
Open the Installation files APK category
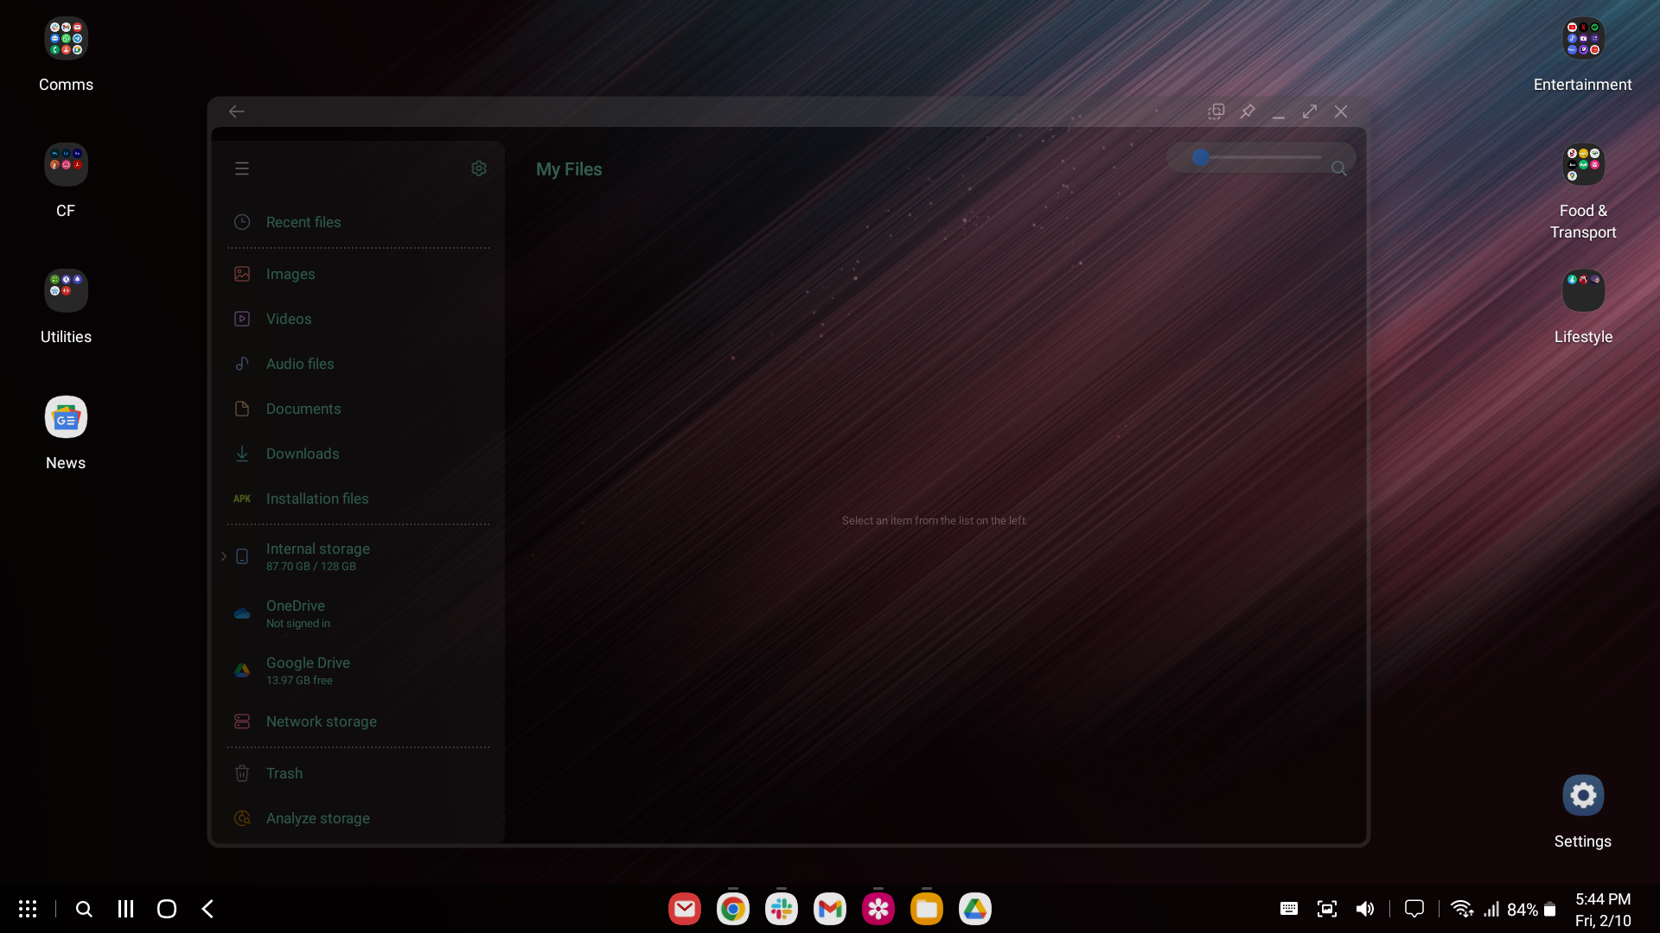(x=316, y=498)
